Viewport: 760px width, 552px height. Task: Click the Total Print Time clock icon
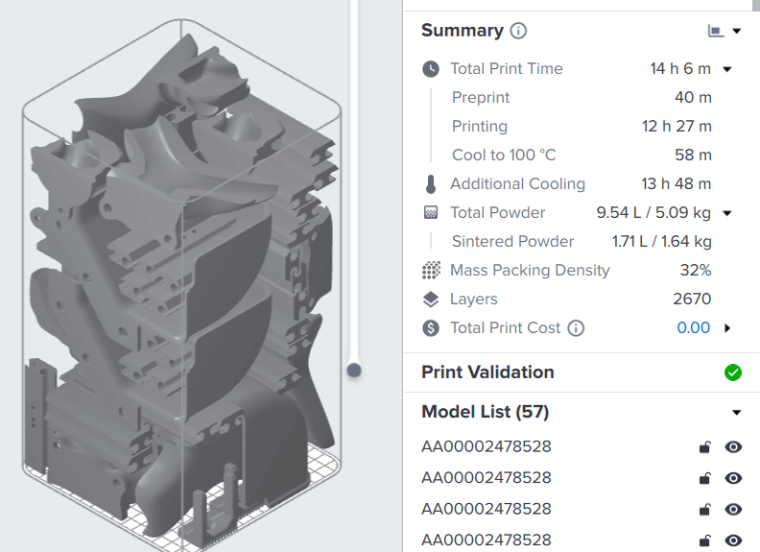point(431,69)
